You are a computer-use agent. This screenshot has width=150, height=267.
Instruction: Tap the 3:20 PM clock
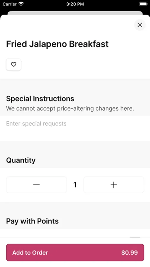(75, 4)
